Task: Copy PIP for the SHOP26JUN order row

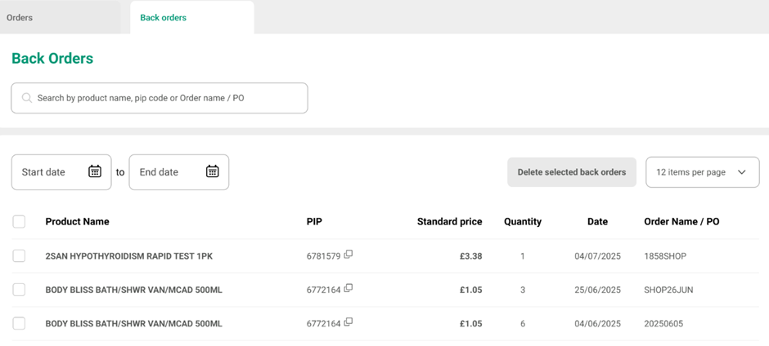Action: pyautogui.click(x=349, y=289)
